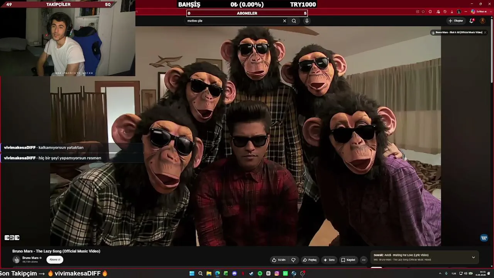Viewport: 494px width, 278px height.
Task: Click the chat message 'hiç bir şeyi yapamıyorsun resmen'
Action: click(70, 158)
